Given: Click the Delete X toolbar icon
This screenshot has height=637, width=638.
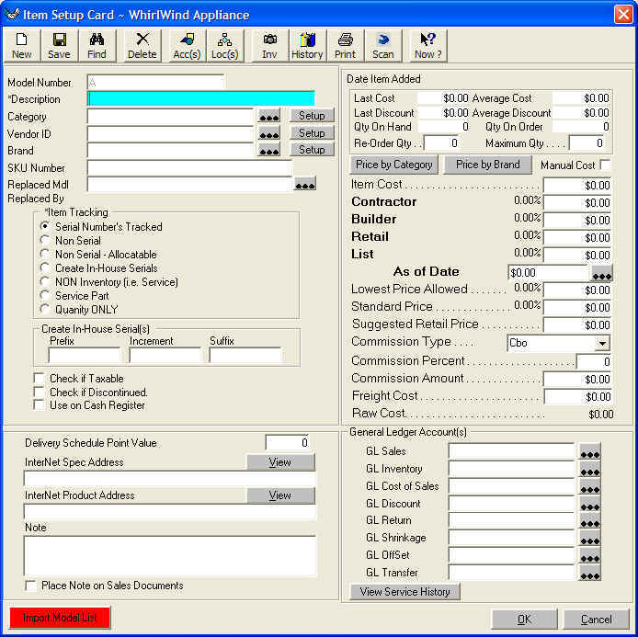Looking at the screenshot, I should (142, 46).
